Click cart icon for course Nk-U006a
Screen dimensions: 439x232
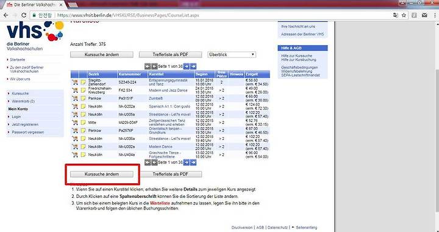click(x=75, y=139)
